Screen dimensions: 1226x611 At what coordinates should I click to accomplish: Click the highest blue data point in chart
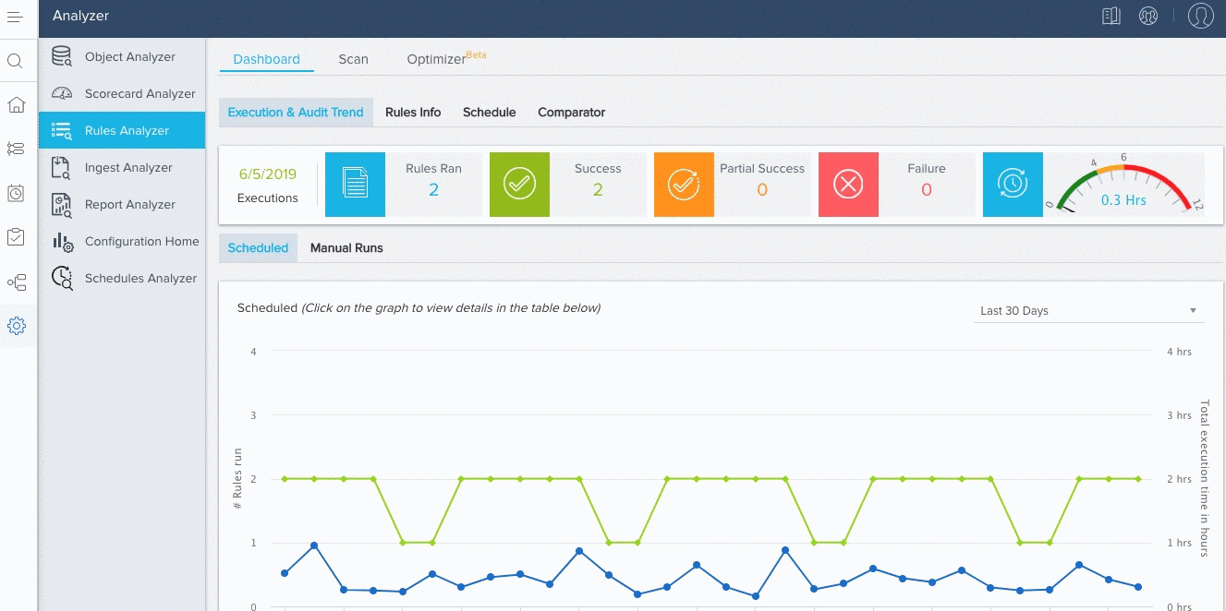[x=314, y=545]
